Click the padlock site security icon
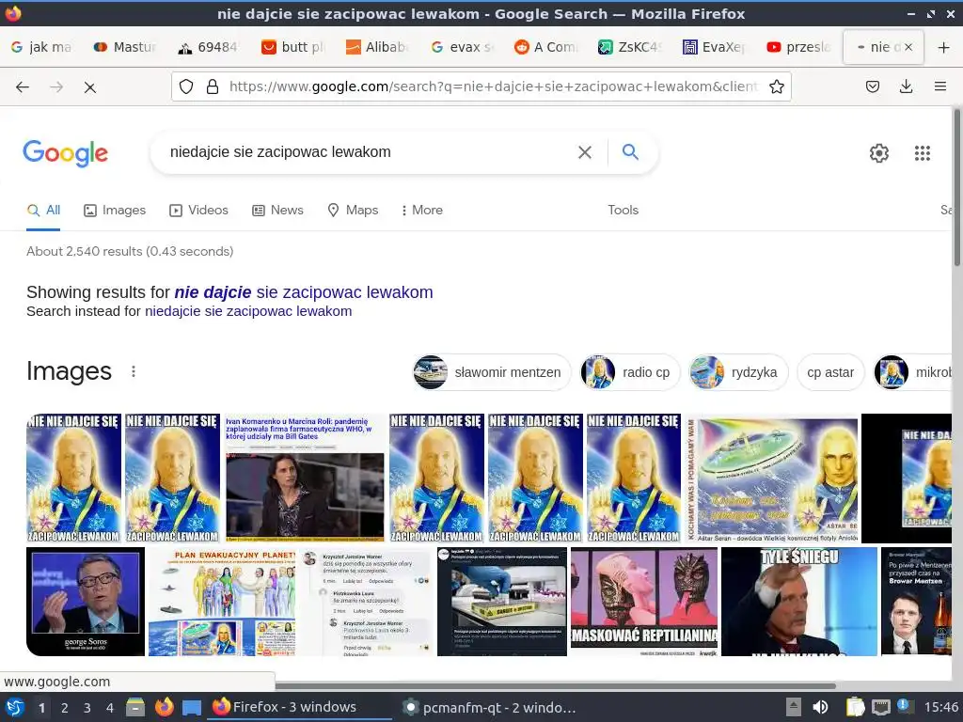Screen dimensions: 963x722 (x=213, y=86)
